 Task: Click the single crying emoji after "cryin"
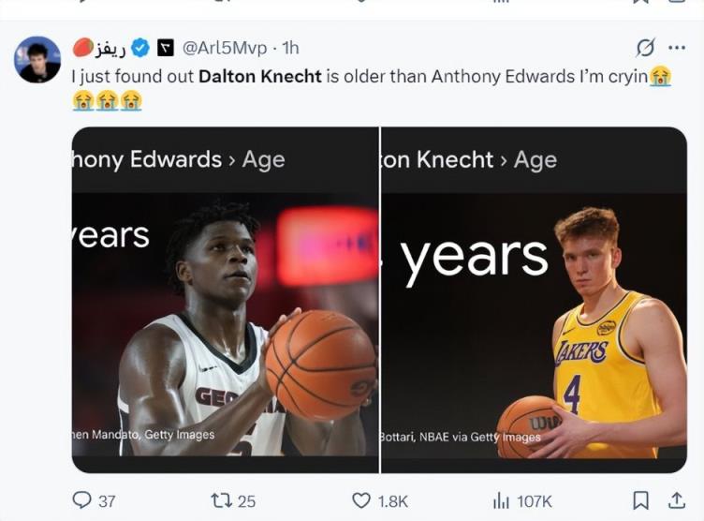coord(661,76)
